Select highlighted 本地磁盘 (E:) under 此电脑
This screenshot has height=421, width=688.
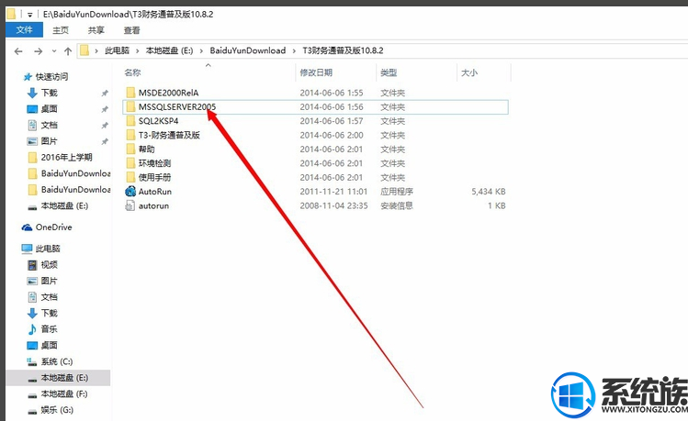tap(59, 378)
